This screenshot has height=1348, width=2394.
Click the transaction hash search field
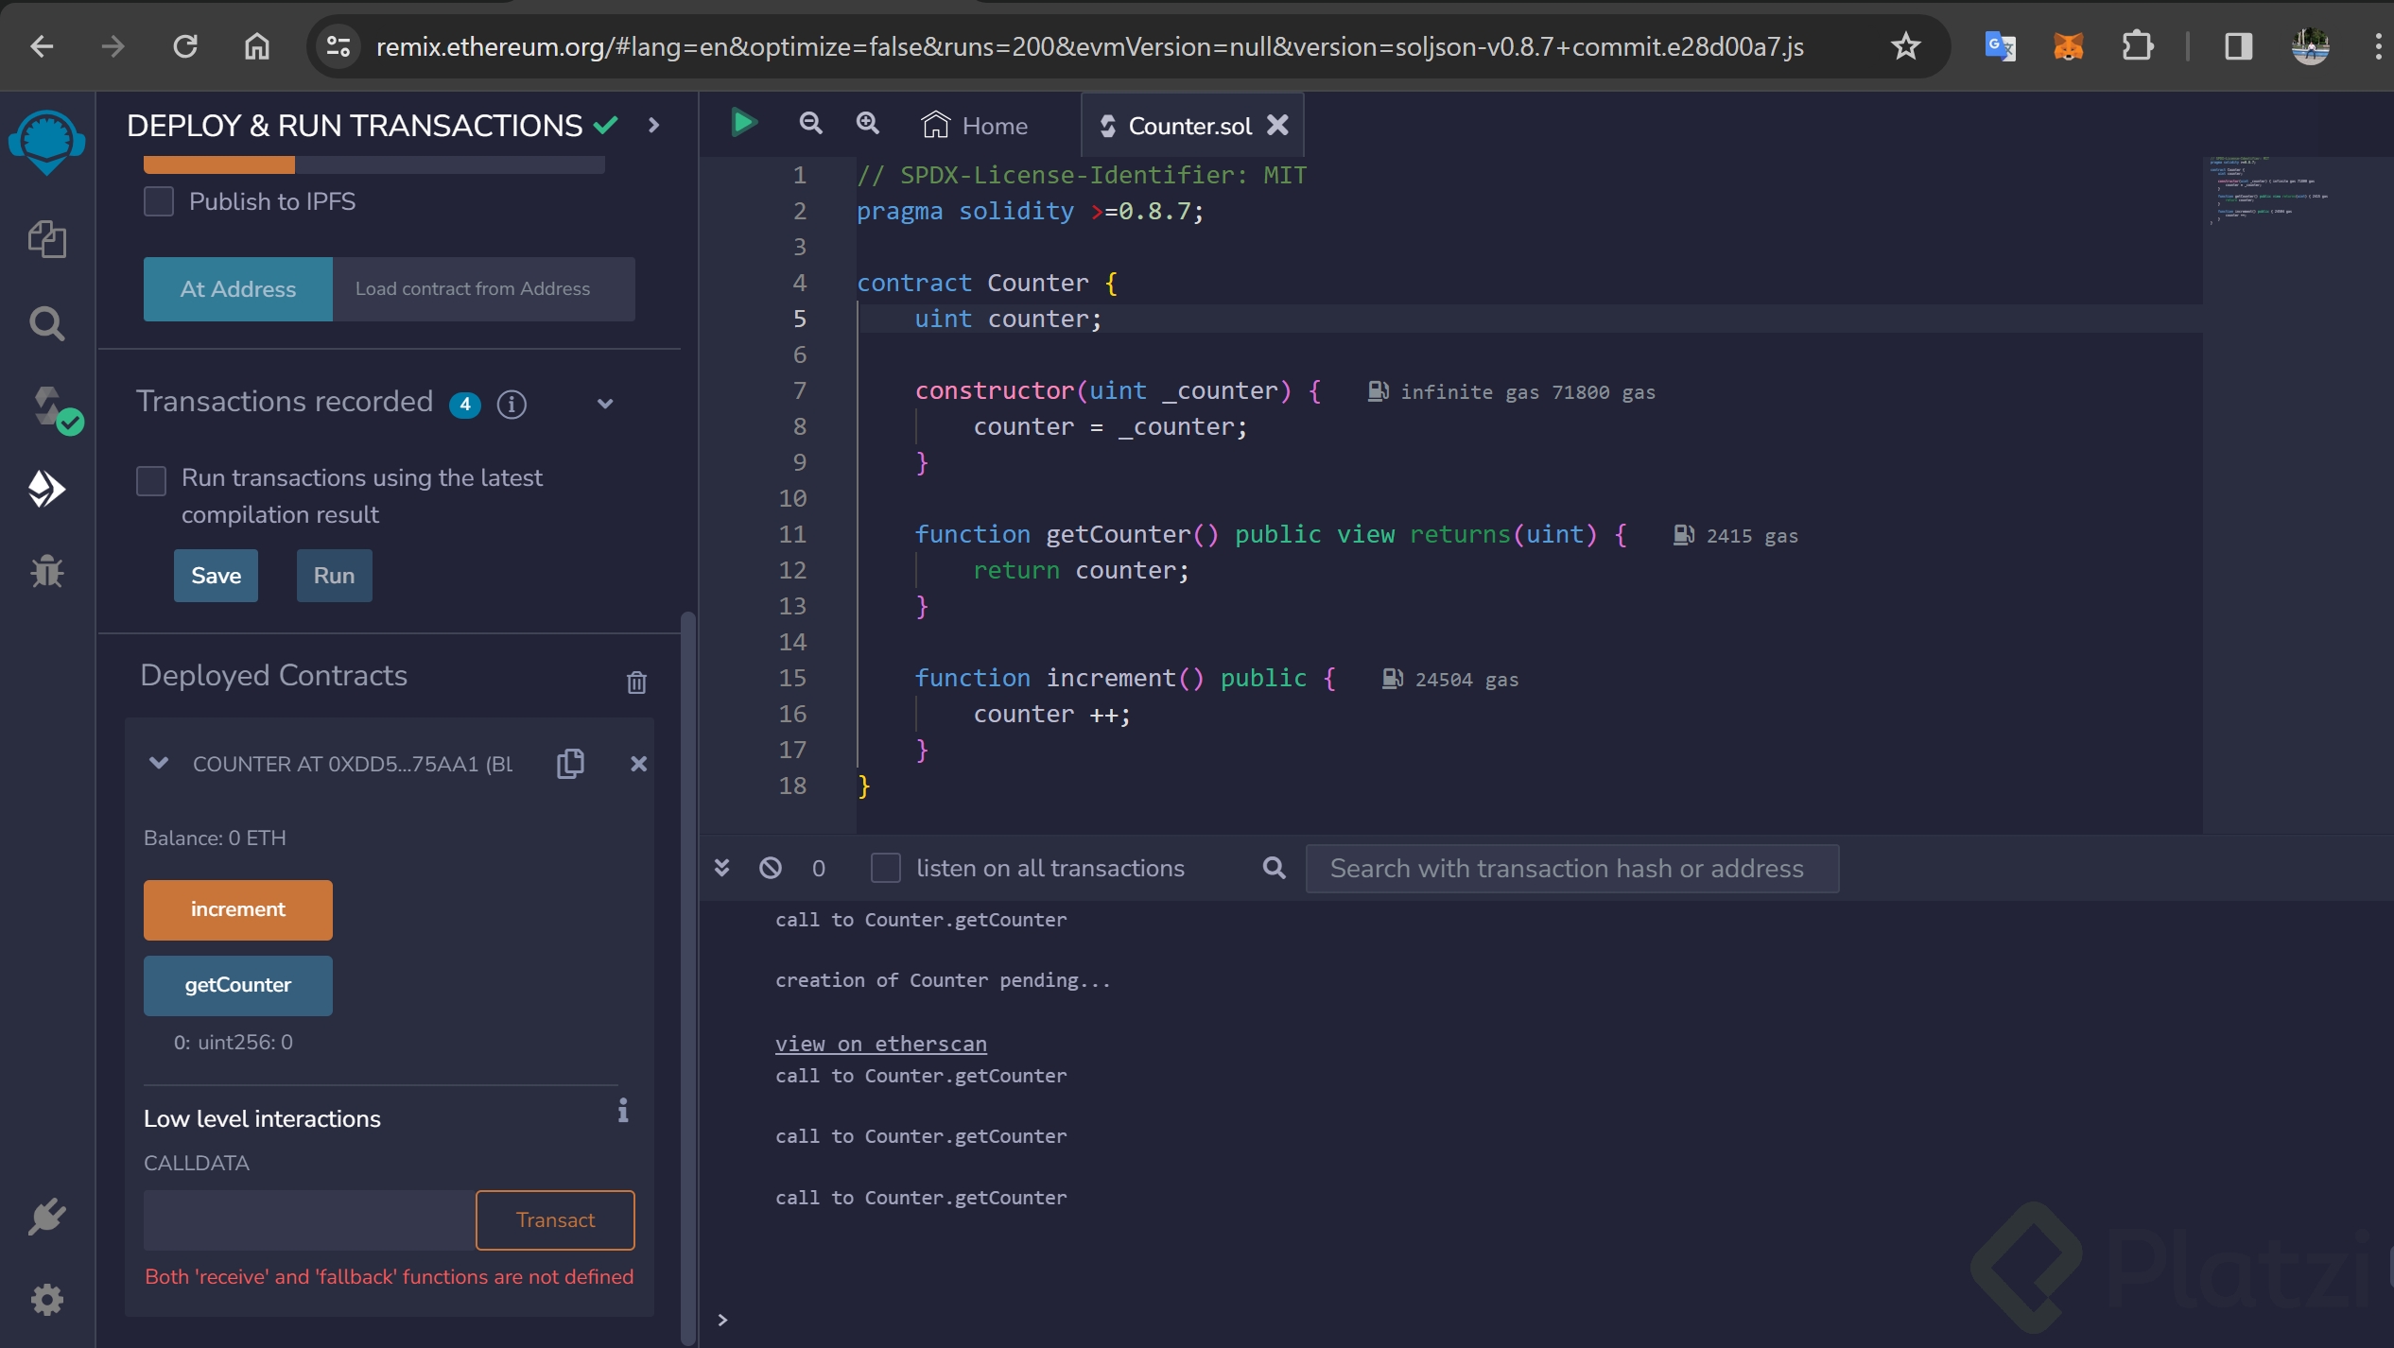pyautogui.click(x=1570, y=868)
